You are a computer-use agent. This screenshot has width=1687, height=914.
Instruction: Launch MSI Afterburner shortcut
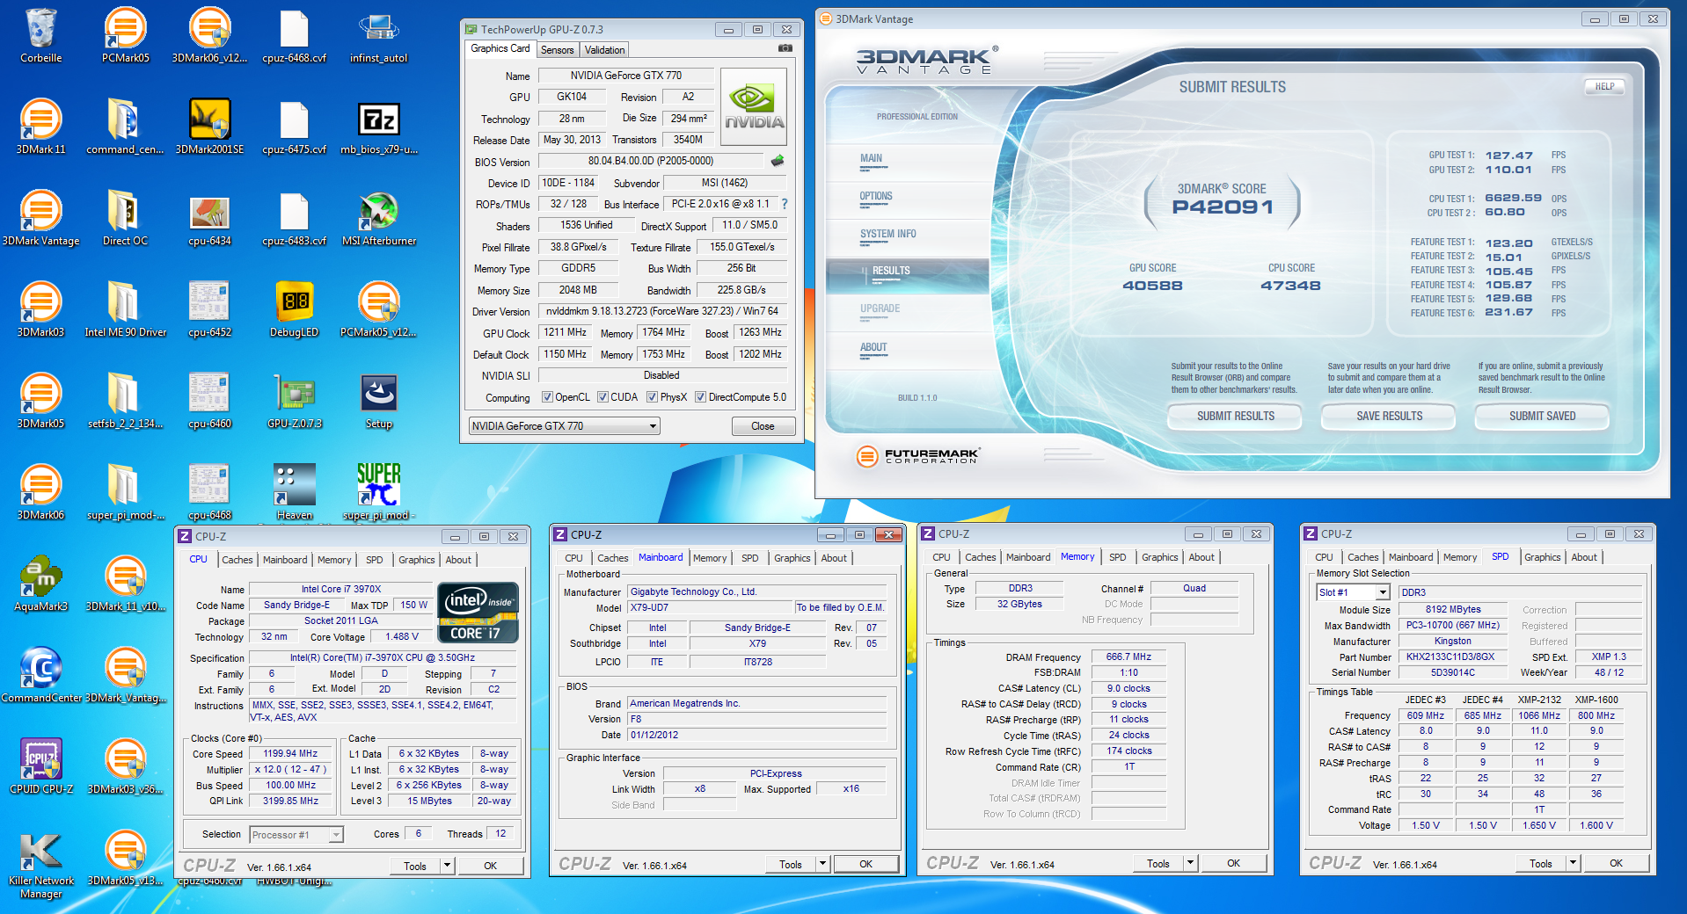[379, 218]
